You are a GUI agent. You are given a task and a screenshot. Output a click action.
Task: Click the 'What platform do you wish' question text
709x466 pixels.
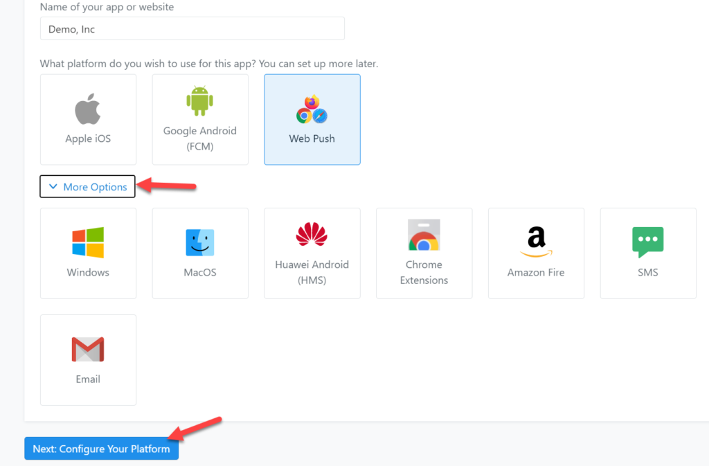tap(209, 63)
